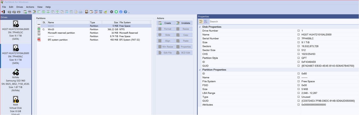Click the Win Resize action button
This screenshot has height=115, width=359.
[x=165, y=47]
